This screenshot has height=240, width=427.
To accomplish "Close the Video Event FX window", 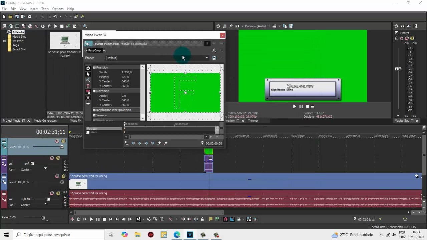I will (223, 35).
